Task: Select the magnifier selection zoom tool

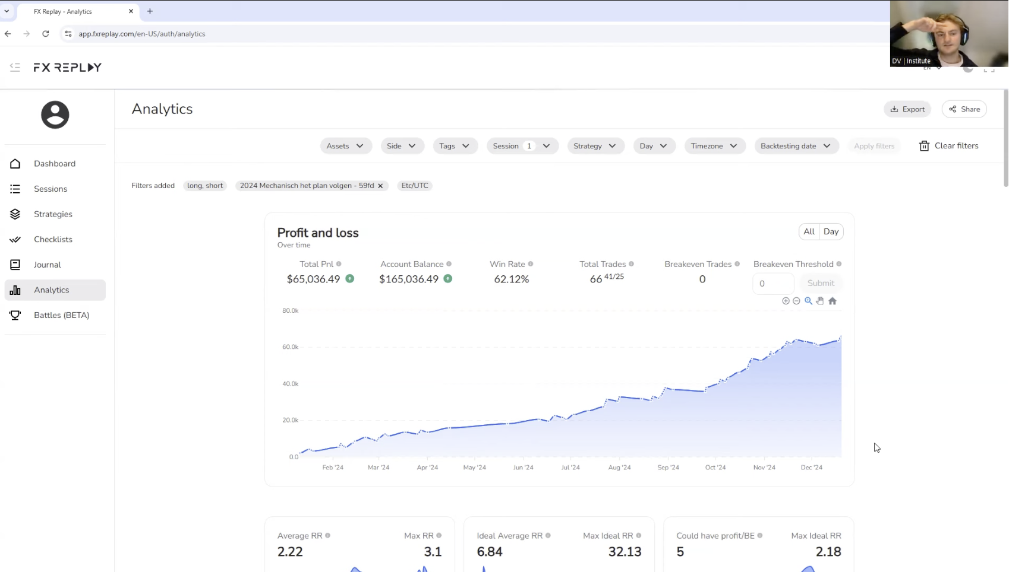Action: pyautogui.click(x=808, y=301)
